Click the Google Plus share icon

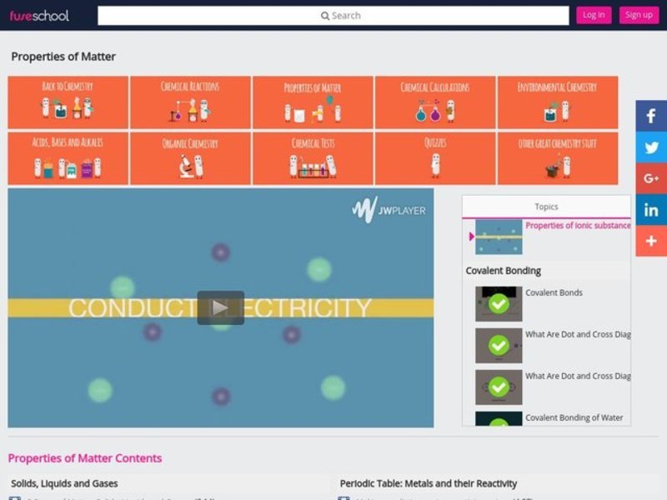click(x=651, y=178)
